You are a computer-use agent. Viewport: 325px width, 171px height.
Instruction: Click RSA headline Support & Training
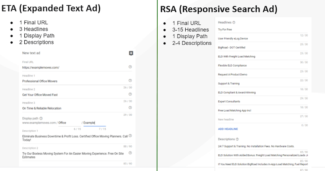tap(263, 84)
